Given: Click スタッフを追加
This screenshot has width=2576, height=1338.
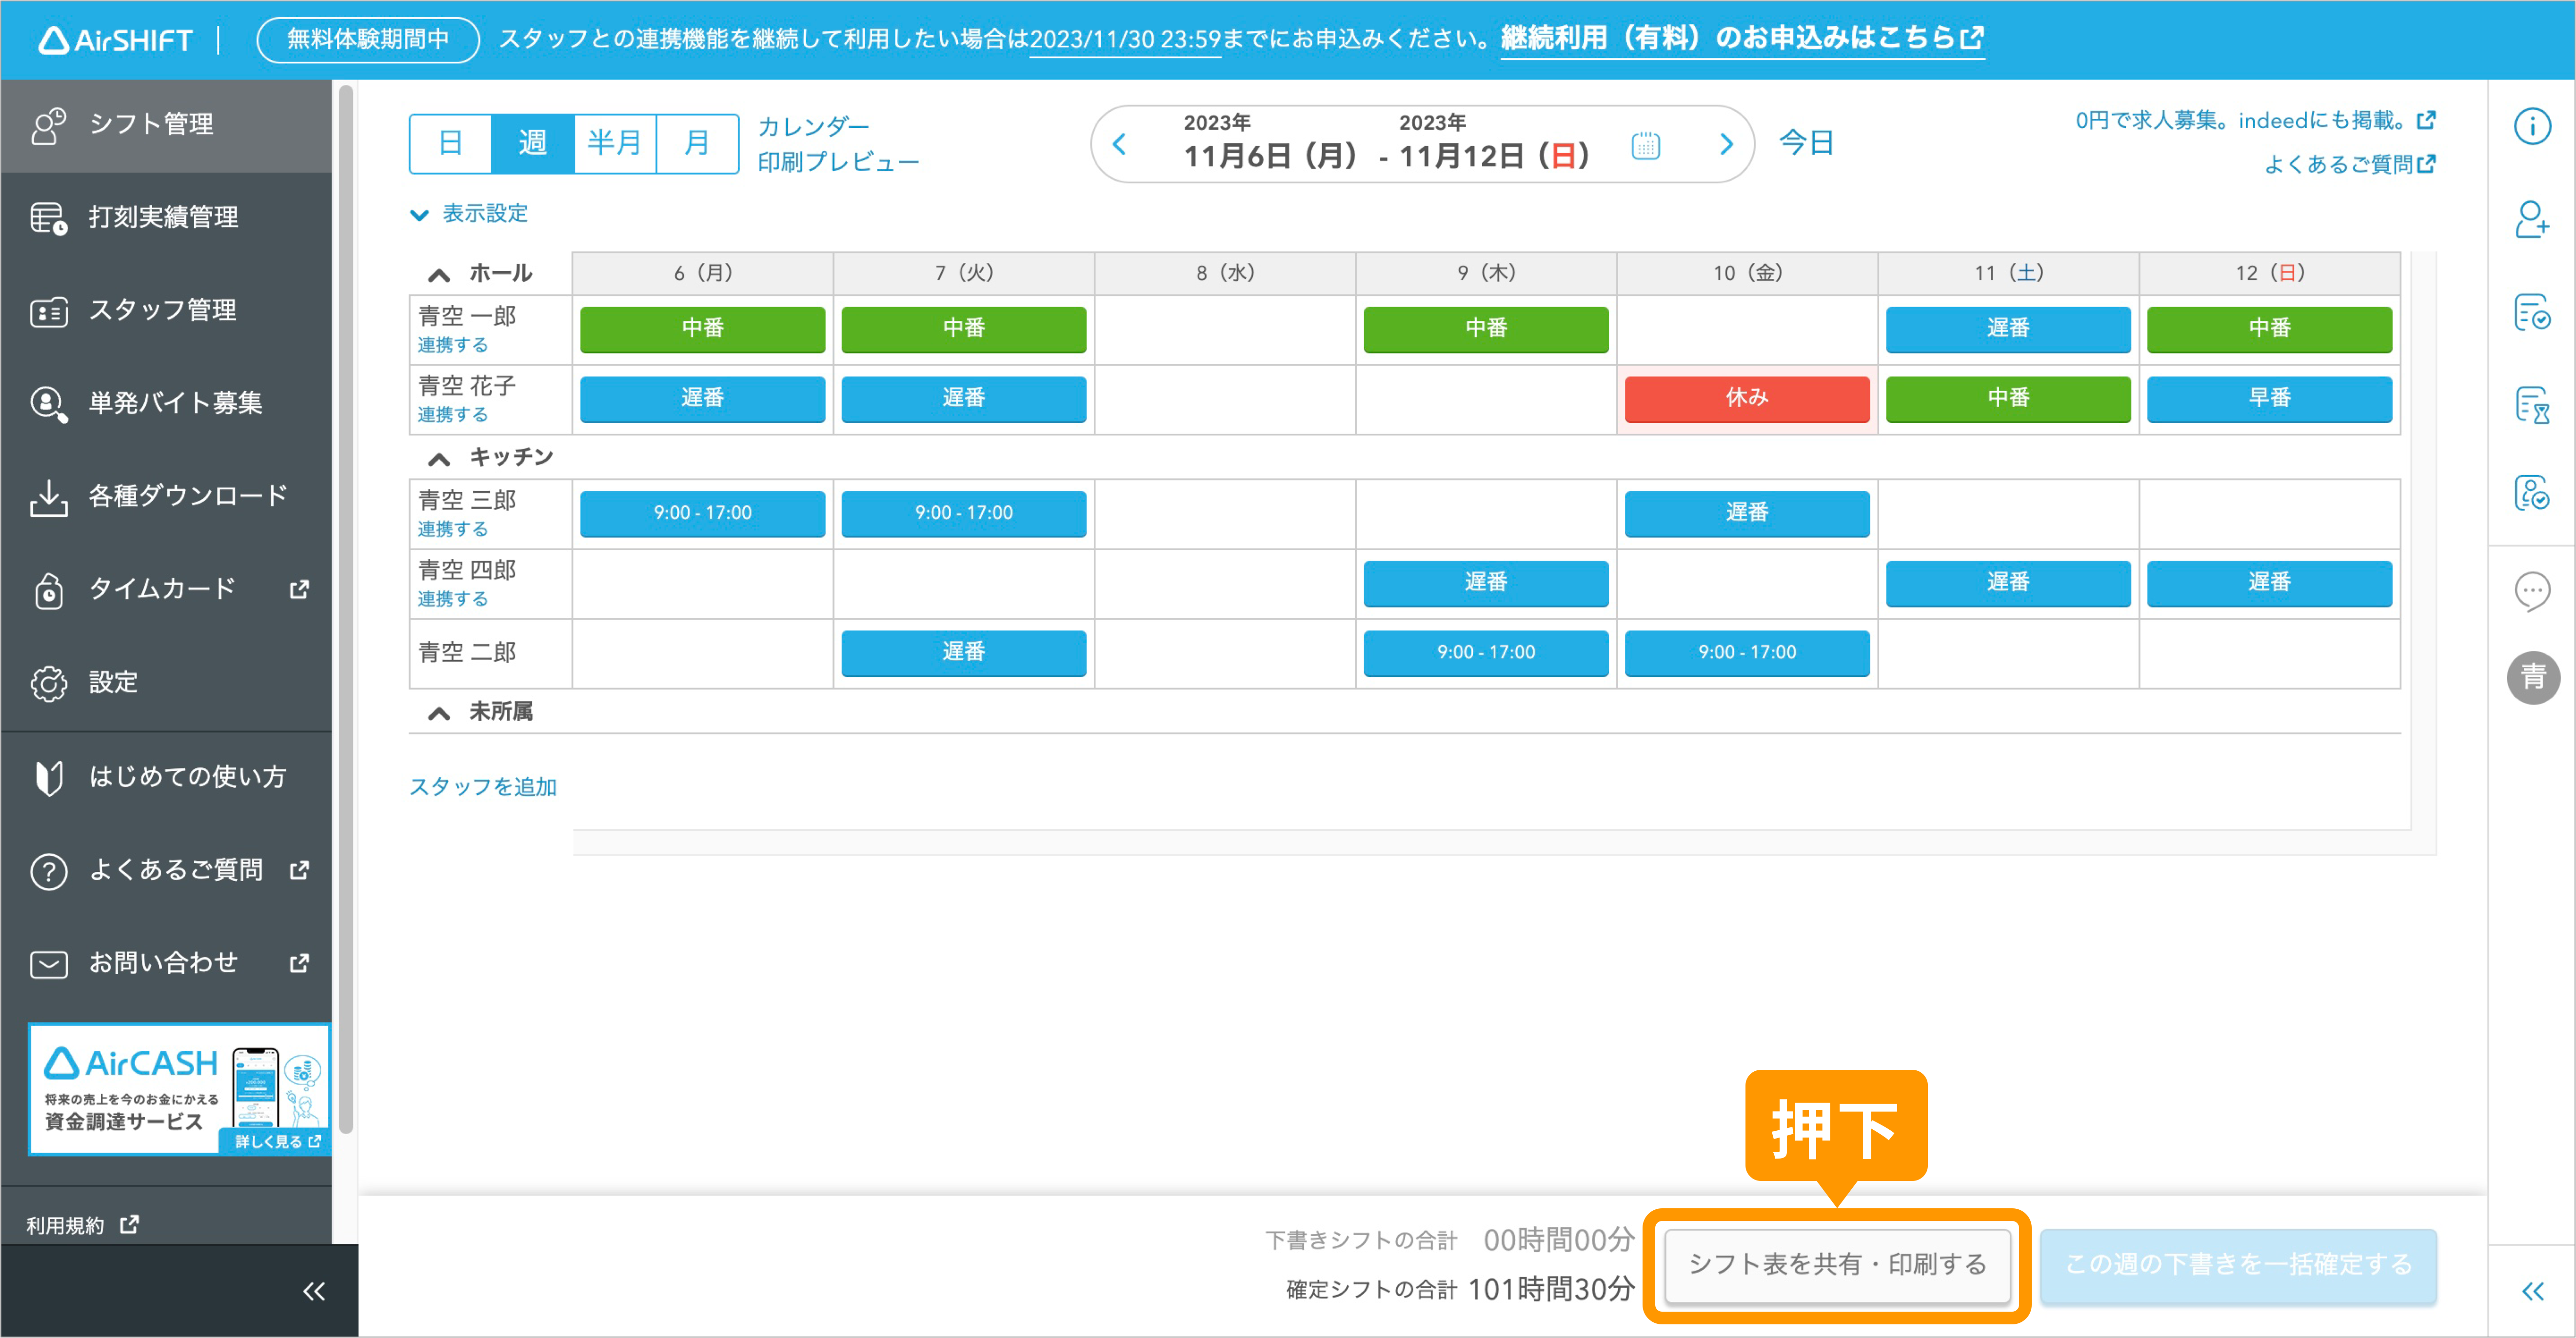Looking at the screenshot, I should coord(483,788).
